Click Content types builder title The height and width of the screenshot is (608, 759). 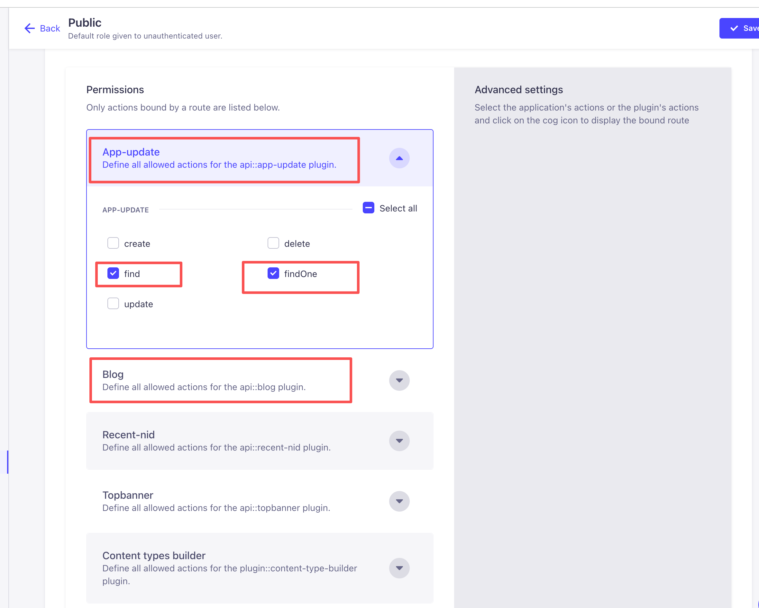click(154, 556)
